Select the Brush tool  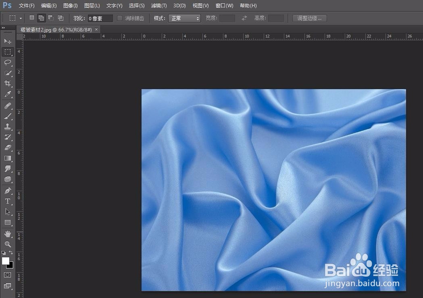tap(8, 115)
